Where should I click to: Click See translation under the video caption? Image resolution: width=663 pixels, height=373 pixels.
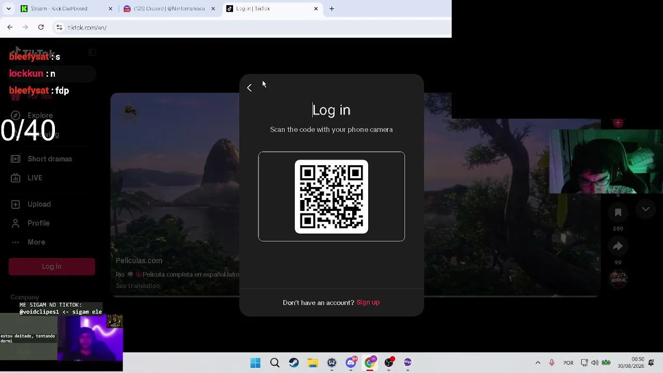(138, 286)
